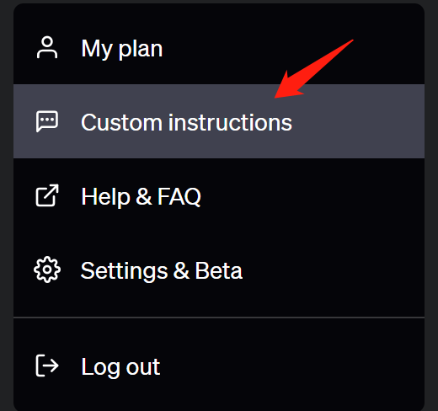Open the My plan menu entry
The height and width of the screenshot is (411, 438).
(x=219, y=47)
